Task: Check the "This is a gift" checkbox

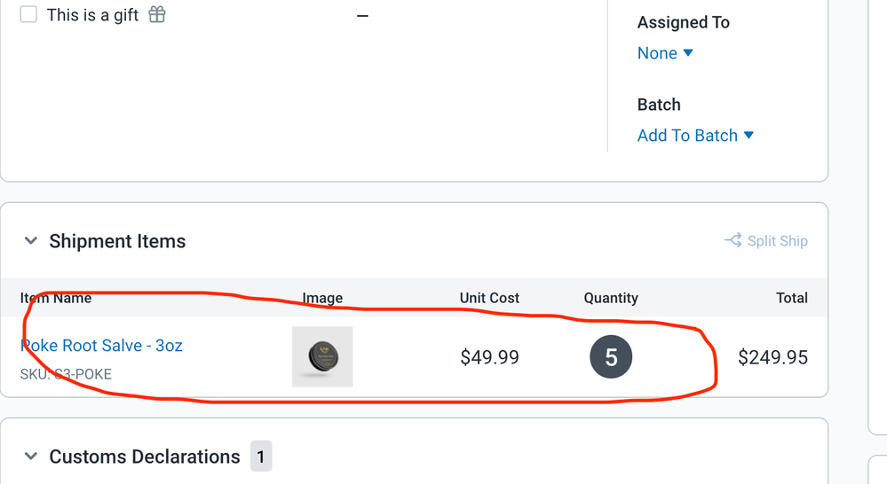Action: point(28,14)
